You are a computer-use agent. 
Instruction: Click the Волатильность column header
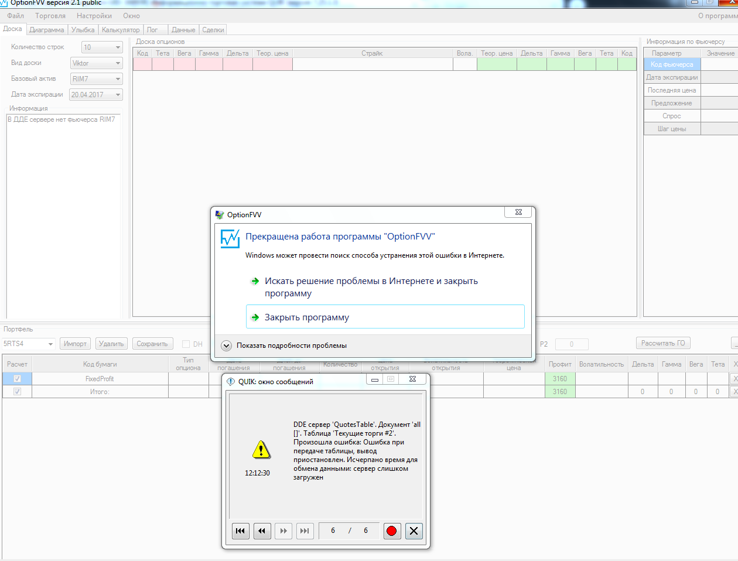[x=602, y=364]
